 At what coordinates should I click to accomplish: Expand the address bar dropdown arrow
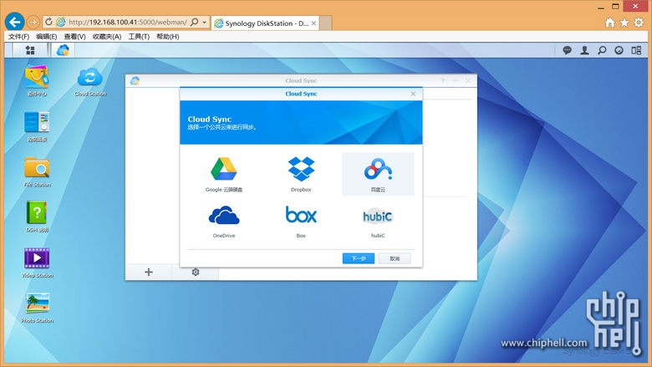[204, 23]
